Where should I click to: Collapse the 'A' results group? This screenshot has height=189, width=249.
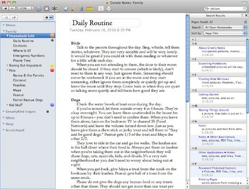(193, 44)
